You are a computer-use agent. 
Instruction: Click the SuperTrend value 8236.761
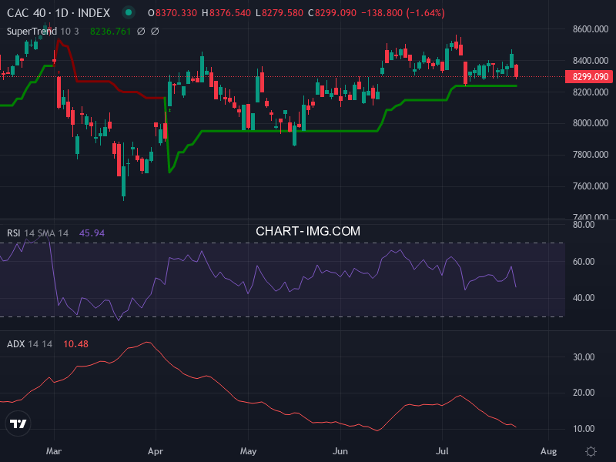[110, 31]
